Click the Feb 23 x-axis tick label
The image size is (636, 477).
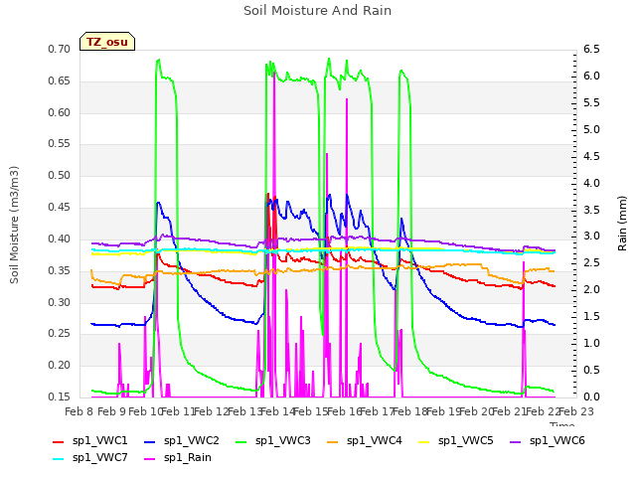point(576,411)
